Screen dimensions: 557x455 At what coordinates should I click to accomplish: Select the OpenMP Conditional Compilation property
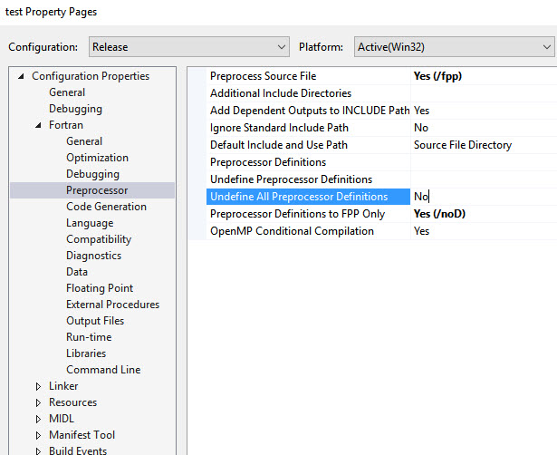coord(292,231)
